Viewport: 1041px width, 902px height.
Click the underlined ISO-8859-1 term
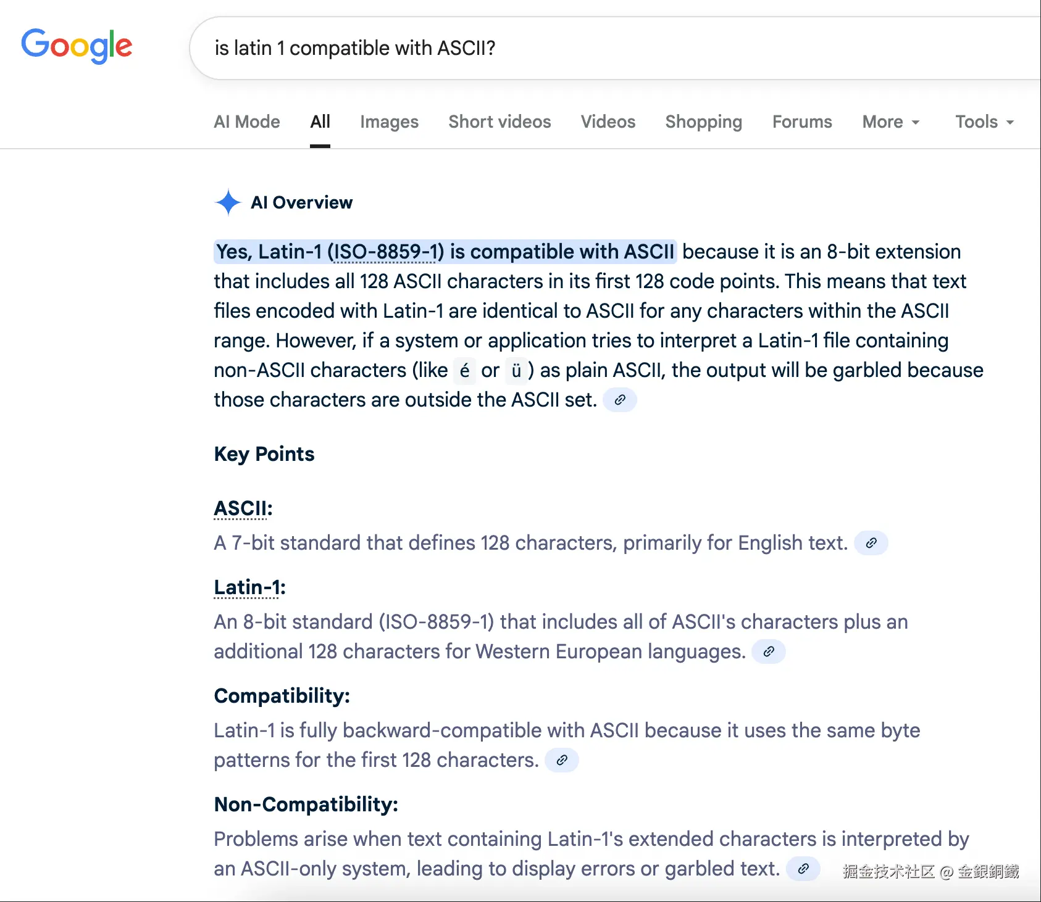click(x=385, y=252)
